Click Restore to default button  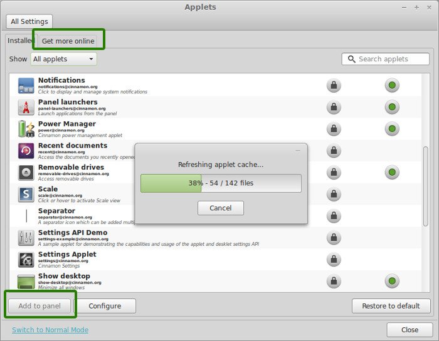pos(391,306)
